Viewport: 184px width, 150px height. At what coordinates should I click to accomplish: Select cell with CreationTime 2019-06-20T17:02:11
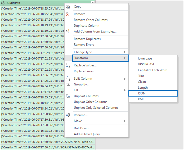[x=33, y=53]
